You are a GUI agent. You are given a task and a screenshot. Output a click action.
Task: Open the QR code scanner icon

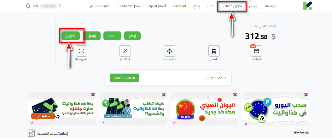82,51
